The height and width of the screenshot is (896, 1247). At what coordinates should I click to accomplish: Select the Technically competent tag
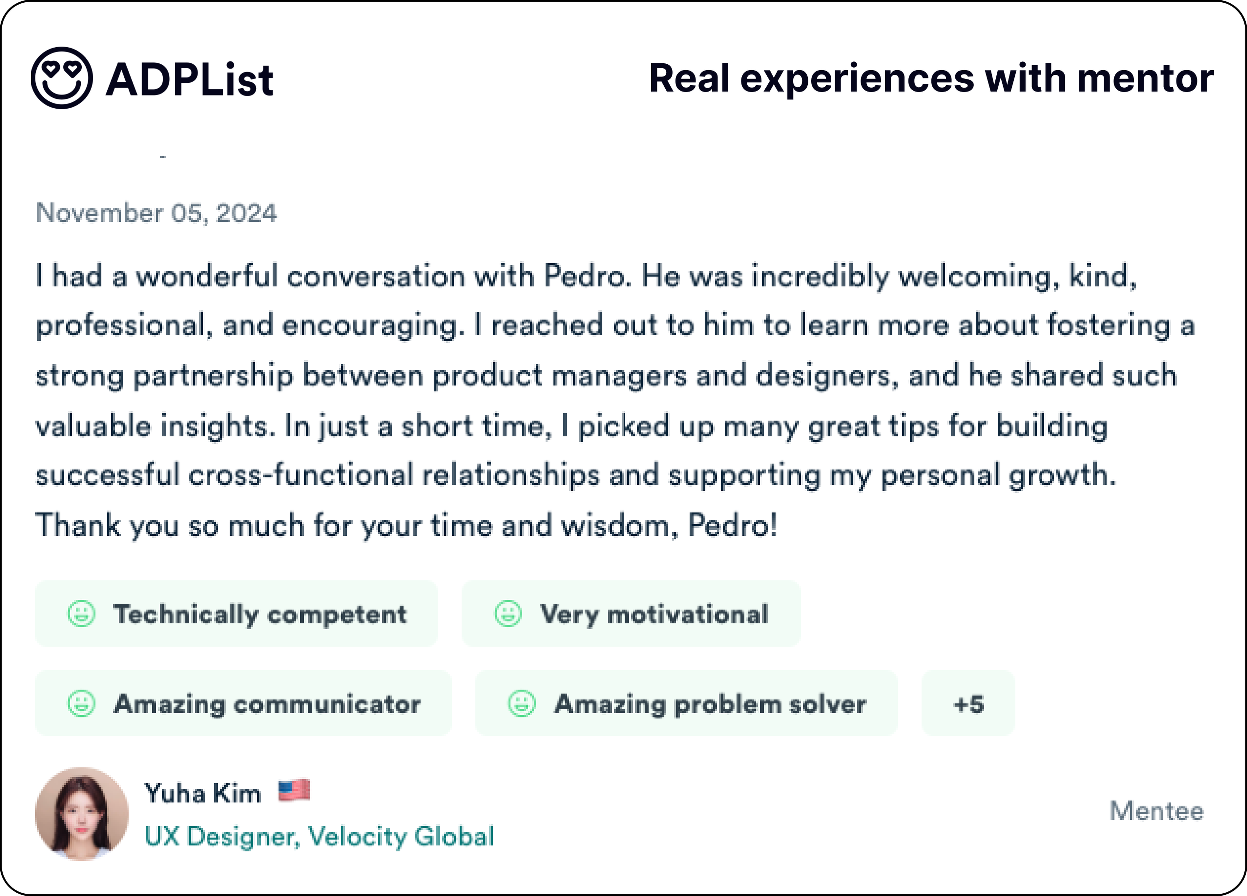coord(236,613)
